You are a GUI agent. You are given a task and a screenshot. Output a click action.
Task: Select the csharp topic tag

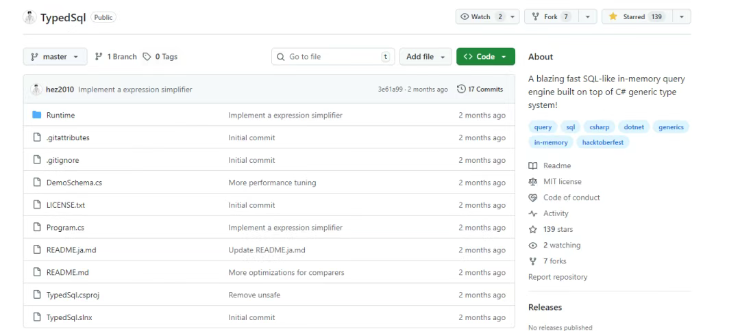tap(600, 127)
